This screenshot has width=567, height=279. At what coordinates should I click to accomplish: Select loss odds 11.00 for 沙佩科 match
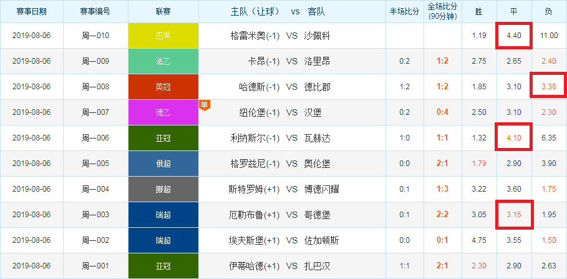(548, 36)
